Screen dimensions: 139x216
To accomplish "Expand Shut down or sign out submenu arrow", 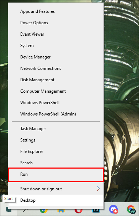I will pyautogui.click(x=98, y=189).
